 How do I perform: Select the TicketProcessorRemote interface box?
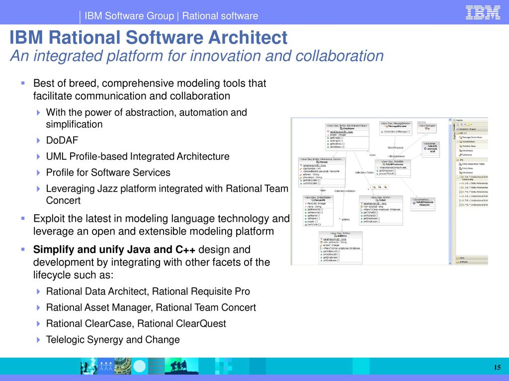[423, 204]
